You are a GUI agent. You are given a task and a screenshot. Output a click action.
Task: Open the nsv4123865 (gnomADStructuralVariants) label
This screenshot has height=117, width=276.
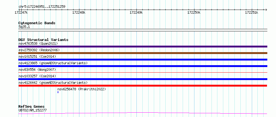pyautogui.click(x=53, y=63)
